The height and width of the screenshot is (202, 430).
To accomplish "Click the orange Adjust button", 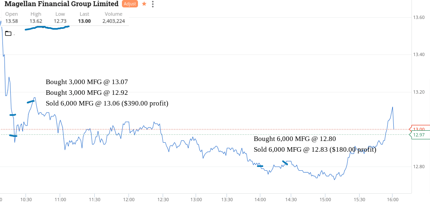I will point(129,4).
